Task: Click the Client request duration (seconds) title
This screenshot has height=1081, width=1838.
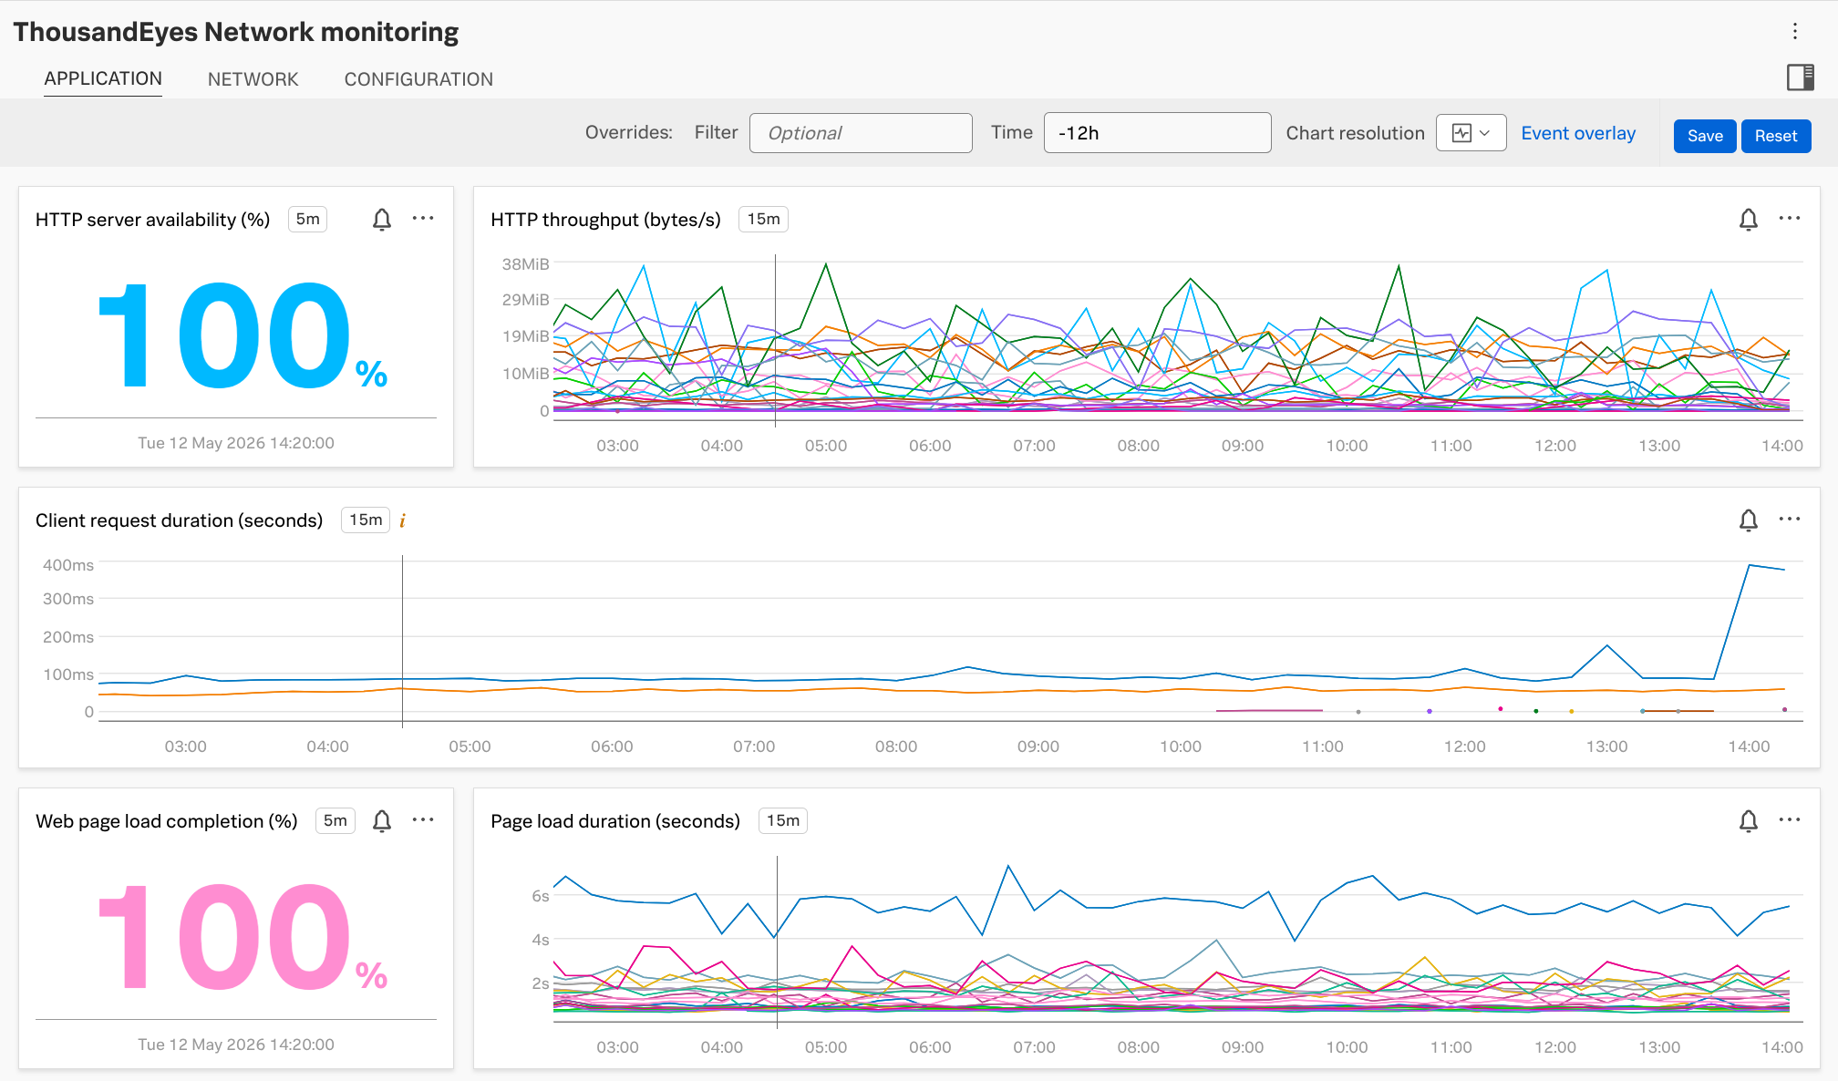Action: tap(179, 520)
